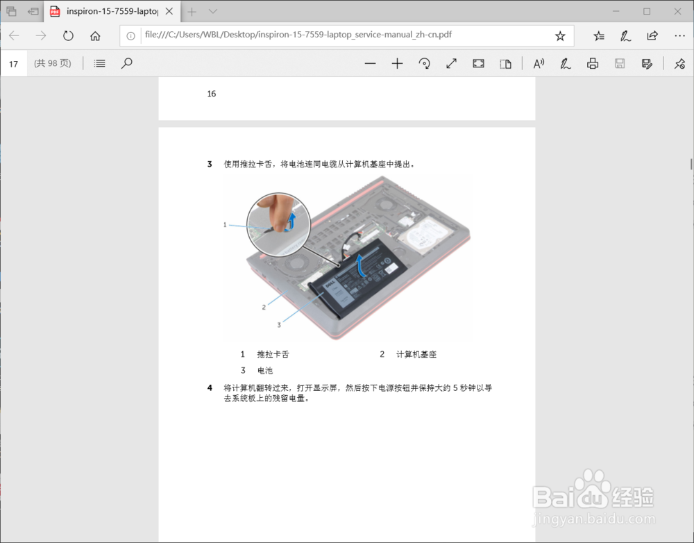
Task: Toggle the pin toolbar option
Action: point(679,63)
